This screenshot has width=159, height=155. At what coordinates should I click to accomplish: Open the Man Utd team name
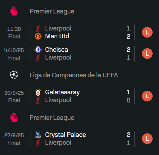coord(57,36)
